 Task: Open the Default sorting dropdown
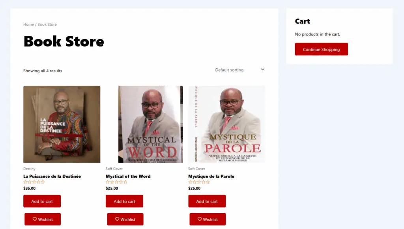click(x=240, y=70)
